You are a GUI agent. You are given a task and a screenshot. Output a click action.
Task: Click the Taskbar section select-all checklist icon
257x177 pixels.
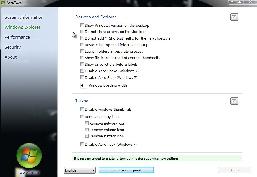pyautogui.click(x=234, y=101)
